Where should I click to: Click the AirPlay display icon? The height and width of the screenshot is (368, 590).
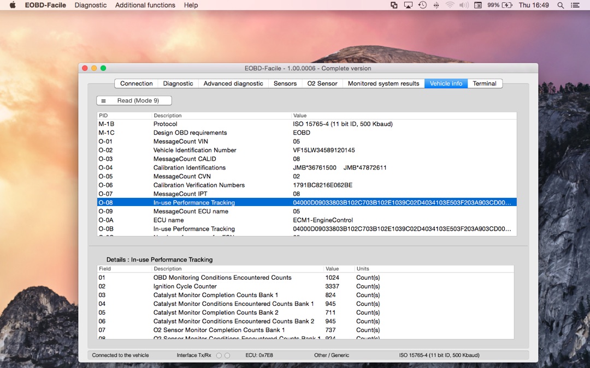(x=408, y=5)
